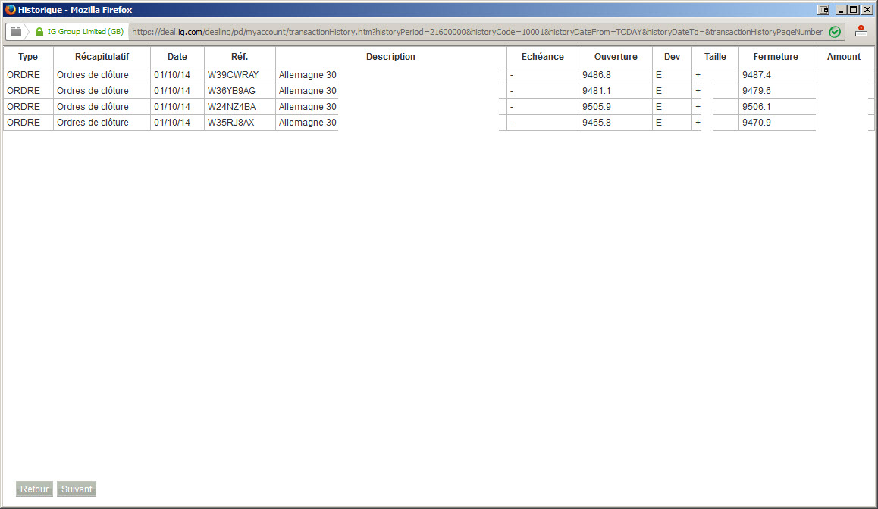Image resolution: width=878 pixels, height=509 pixels.
Task: Select reference W35RJ8AX
Action: tap(230, 123)
